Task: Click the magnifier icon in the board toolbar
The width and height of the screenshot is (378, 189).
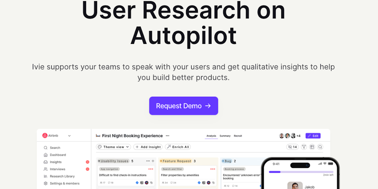Action: click(320, 147)
